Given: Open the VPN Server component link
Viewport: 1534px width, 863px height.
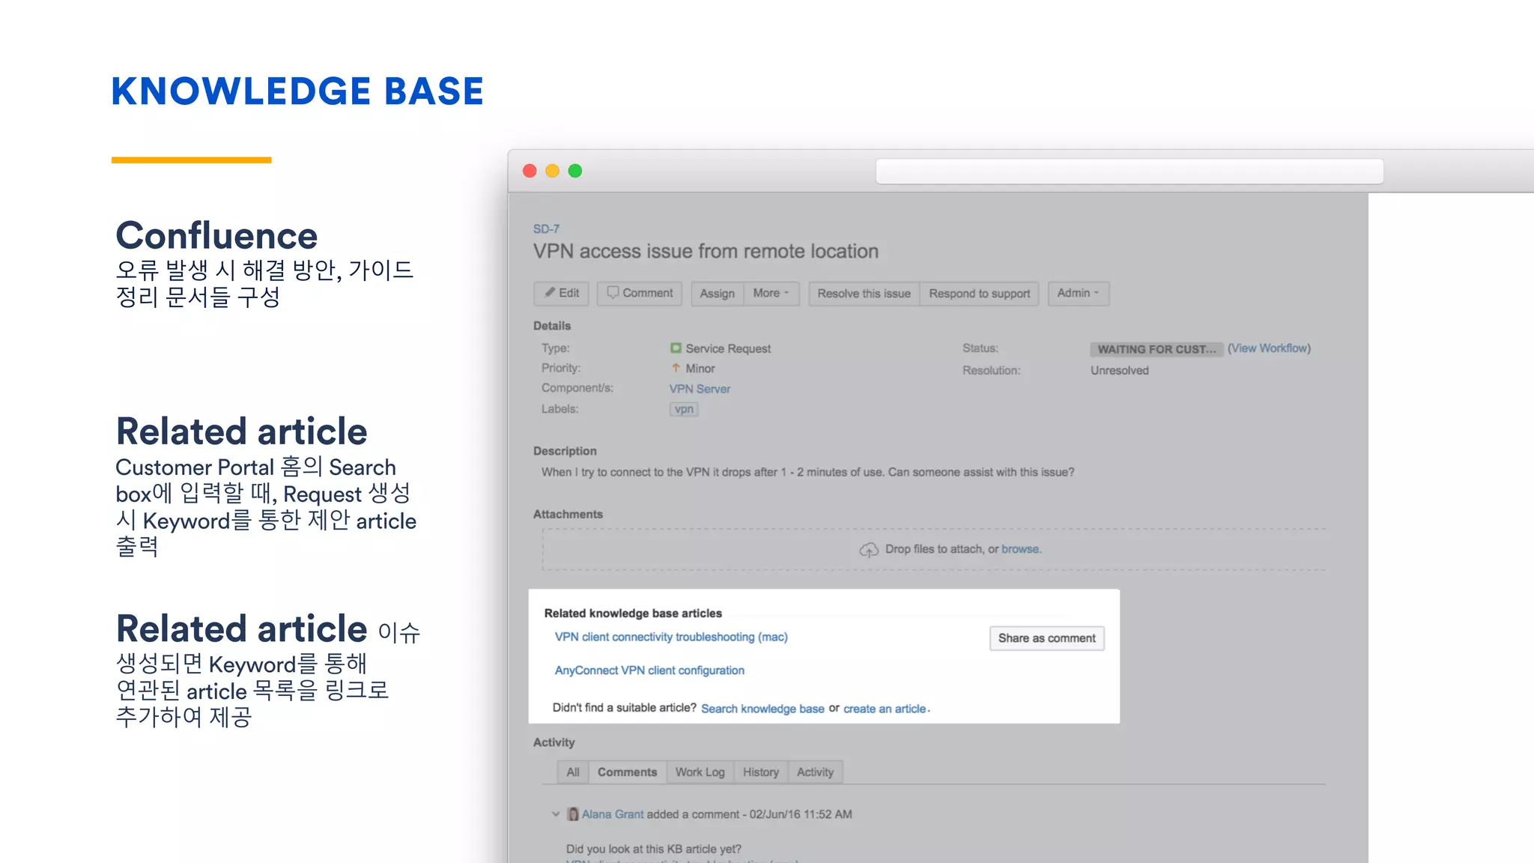Looking at the screenshot, I should point(700,389).
